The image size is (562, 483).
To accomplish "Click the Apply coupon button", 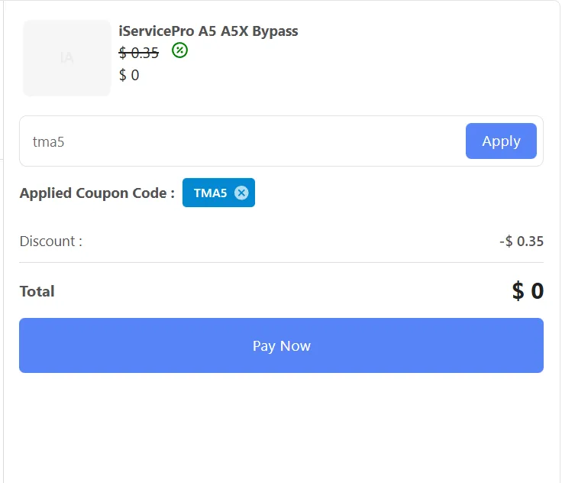I will click(x=501, y=141).
